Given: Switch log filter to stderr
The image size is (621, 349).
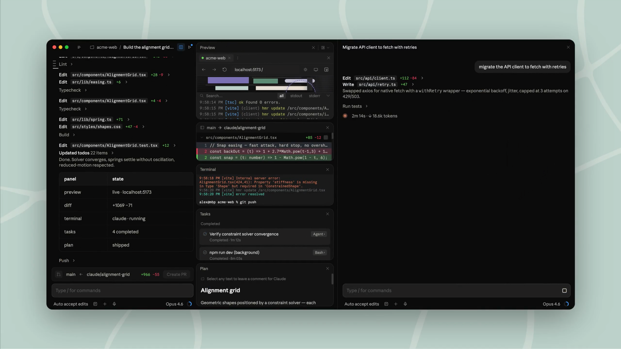Looking at the screenshot, I should (314, 96).
